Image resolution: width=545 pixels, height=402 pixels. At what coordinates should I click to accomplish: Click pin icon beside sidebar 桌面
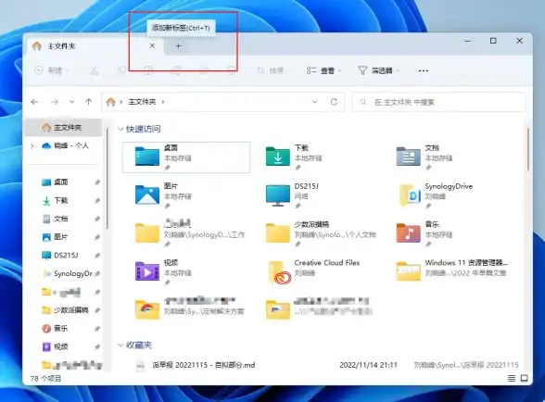click(97, 182)
